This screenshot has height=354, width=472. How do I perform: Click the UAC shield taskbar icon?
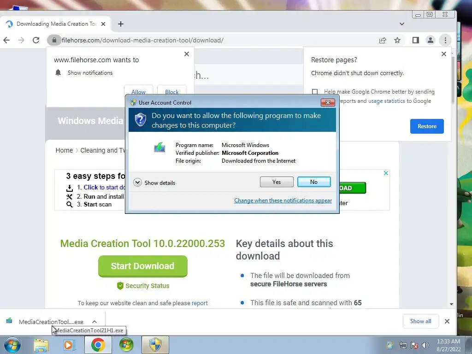(155, 345)
